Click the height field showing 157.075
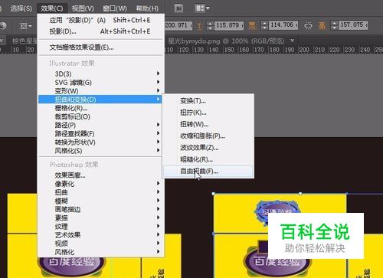 click(x=353, y=25)
